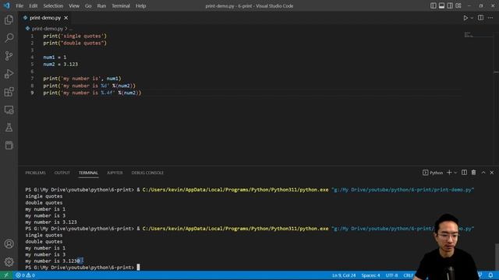Toggle primary side bar layout icon
The width and height of the screenshot is (499, 280).
click(x=434, y=5)
